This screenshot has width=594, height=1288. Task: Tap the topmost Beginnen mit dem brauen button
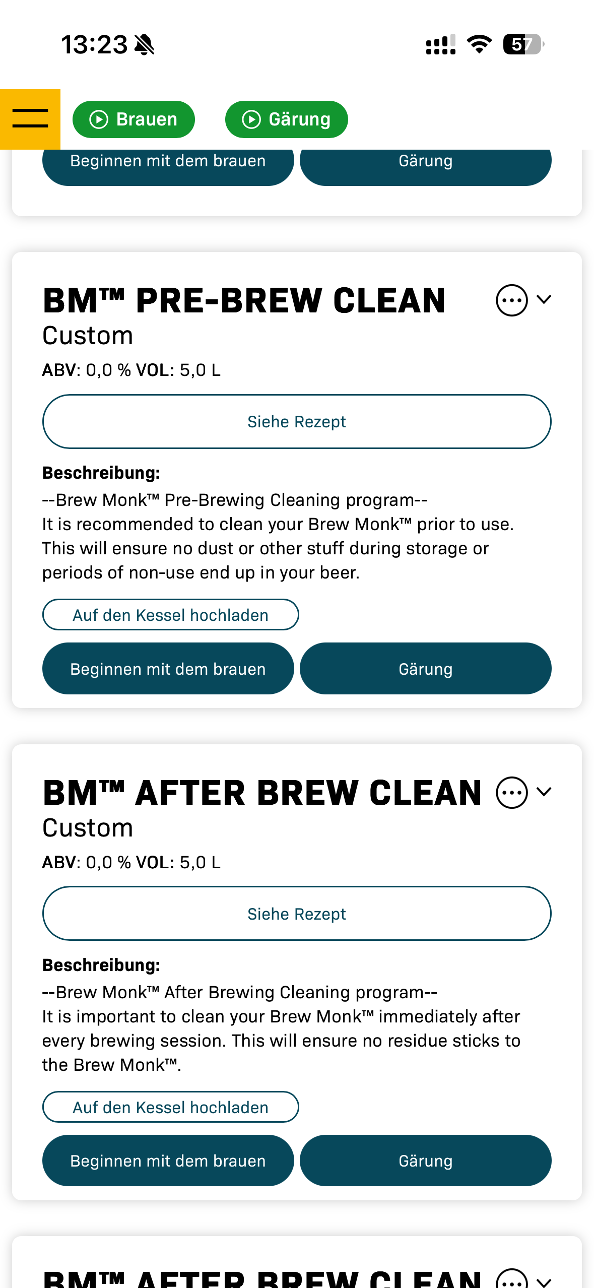click(x=168, y=165)
